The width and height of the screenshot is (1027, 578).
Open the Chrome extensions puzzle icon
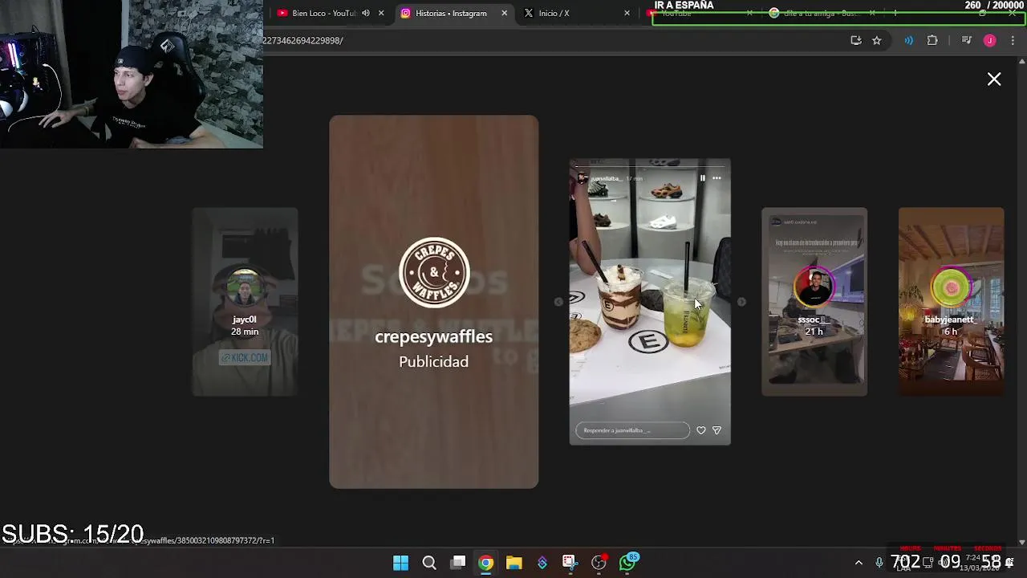click(x=932, y=40)
